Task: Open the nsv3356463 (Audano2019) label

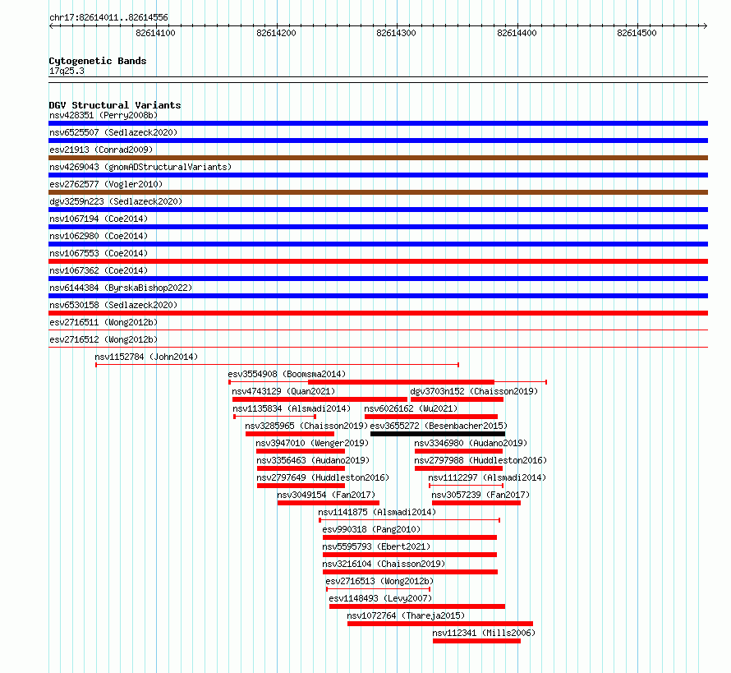Action: click(313, 460)
